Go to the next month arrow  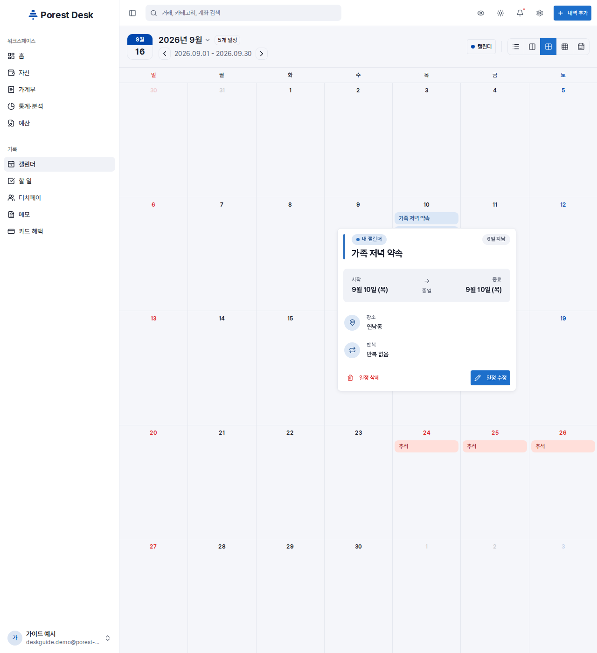(x=262, y=54)
